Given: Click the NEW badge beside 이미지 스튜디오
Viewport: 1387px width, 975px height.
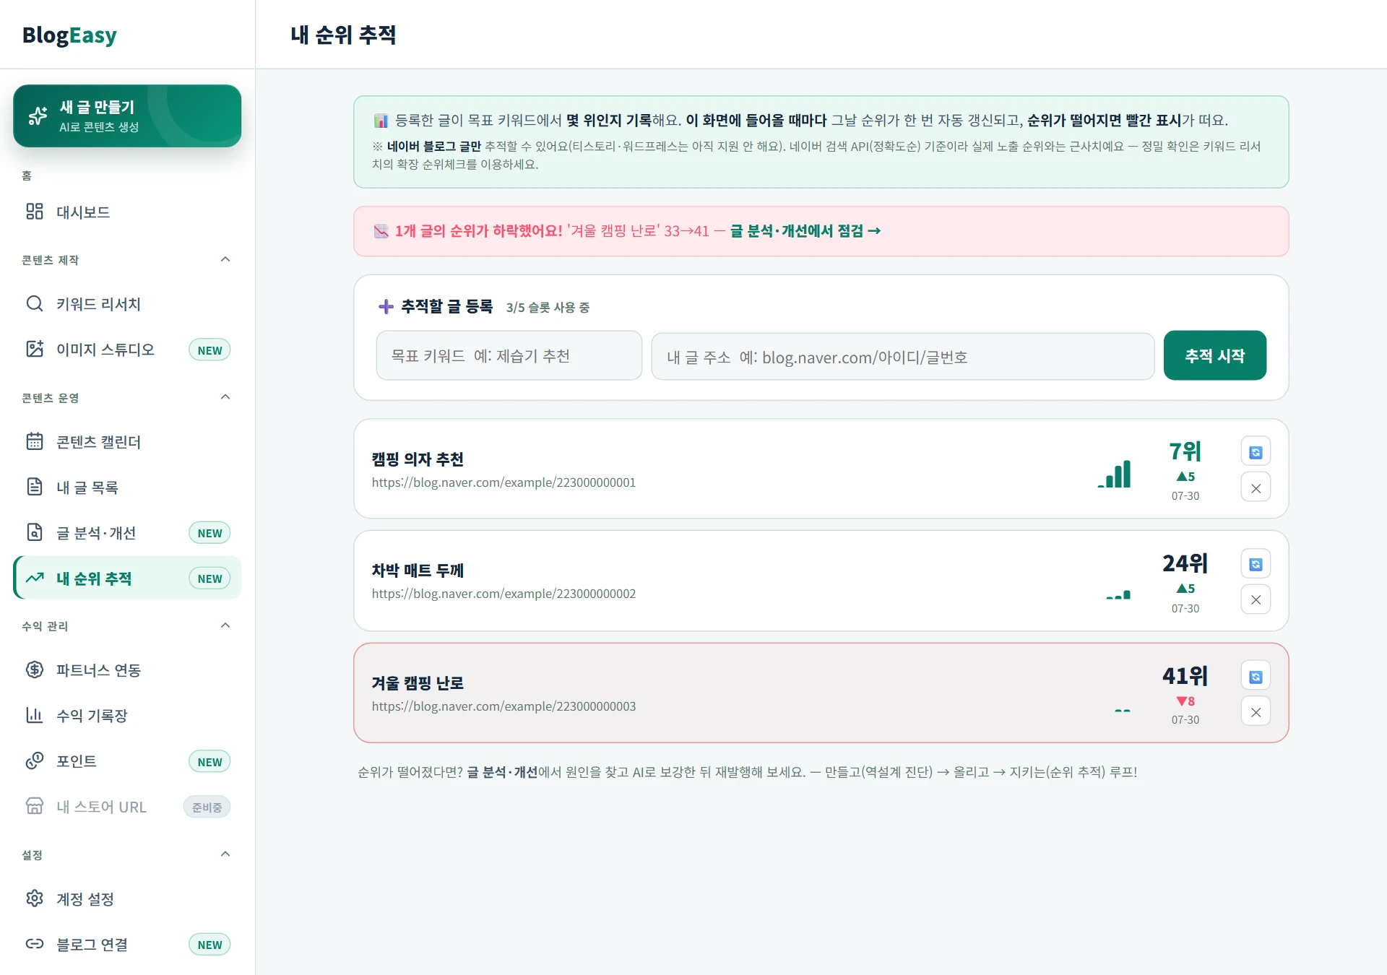Looking at the screenshot, I should (x=209, y=350).
